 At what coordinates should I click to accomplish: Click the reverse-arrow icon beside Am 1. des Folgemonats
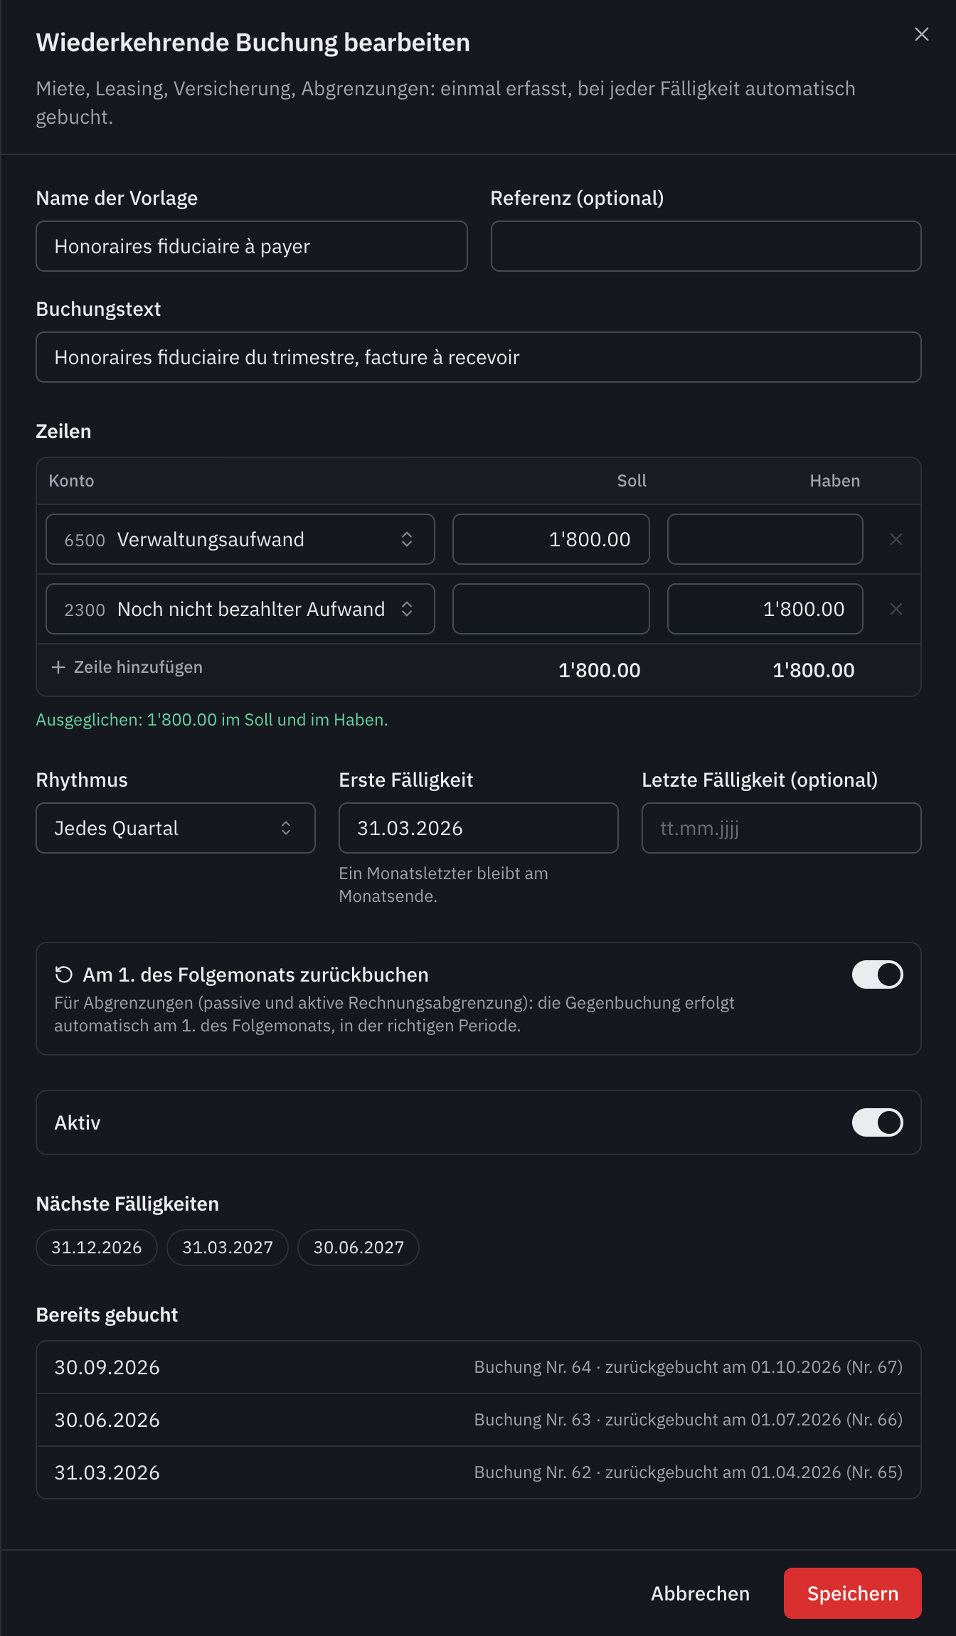(x=64, y=974)
